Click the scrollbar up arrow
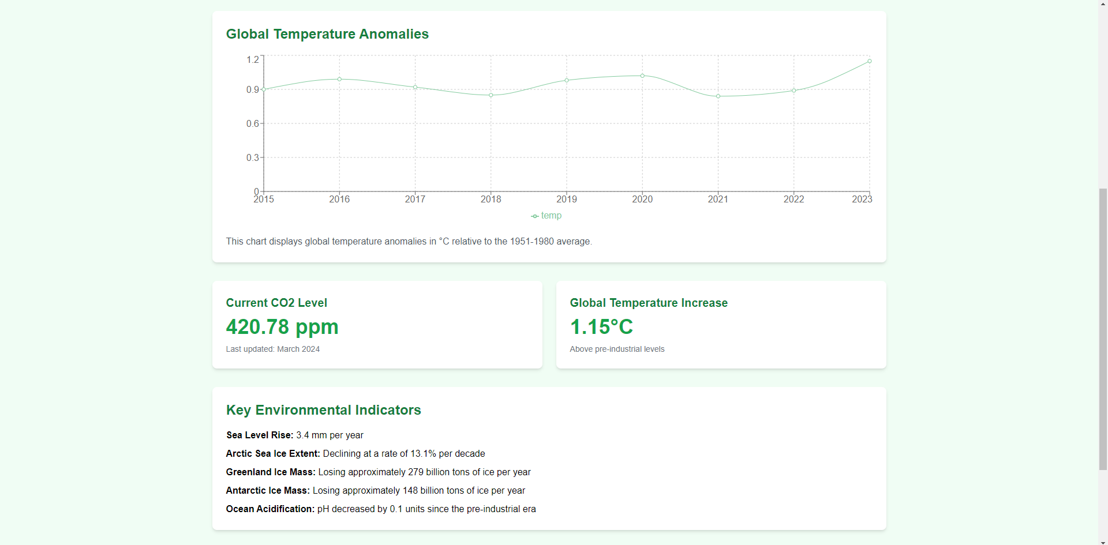Screen dimensions: 1108x545 (x=1103, y=4)
